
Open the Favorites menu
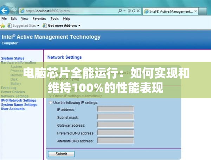39,19
